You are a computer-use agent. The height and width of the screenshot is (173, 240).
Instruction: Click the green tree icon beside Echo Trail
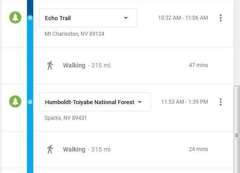click(x=15, y=17)
